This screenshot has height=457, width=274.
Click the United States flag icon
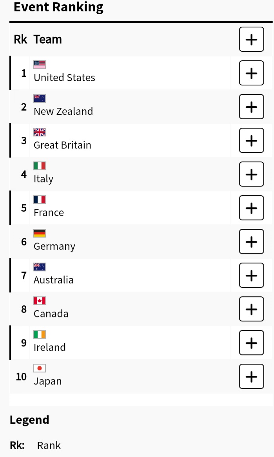[40, 65]
